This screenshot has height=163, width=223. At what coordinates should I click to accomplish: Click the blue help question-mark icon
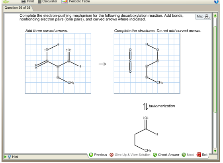[216, 2]
